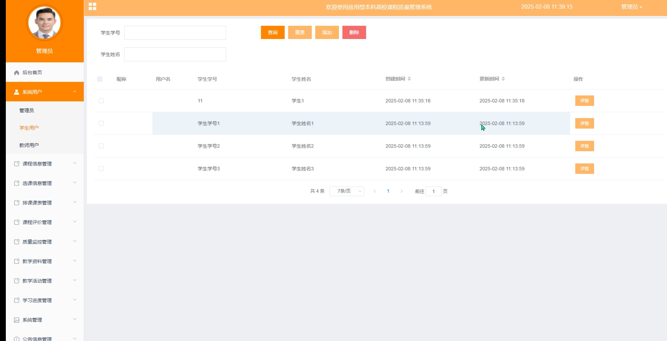Click the student ID cell 11

click(x=200, y=101)
